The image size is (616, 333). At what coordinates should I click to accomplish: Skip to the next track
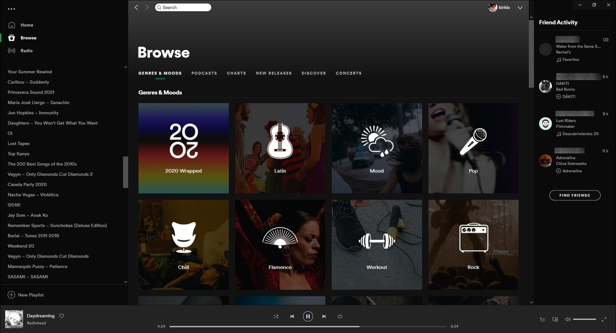tap(324, 316)
